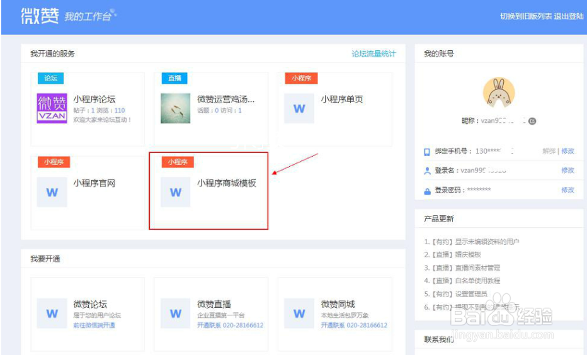This screenshot has height=355, width=587.
Task: Click the phone icon beside 绑定手机号
Action: click(x=427, y=152)
